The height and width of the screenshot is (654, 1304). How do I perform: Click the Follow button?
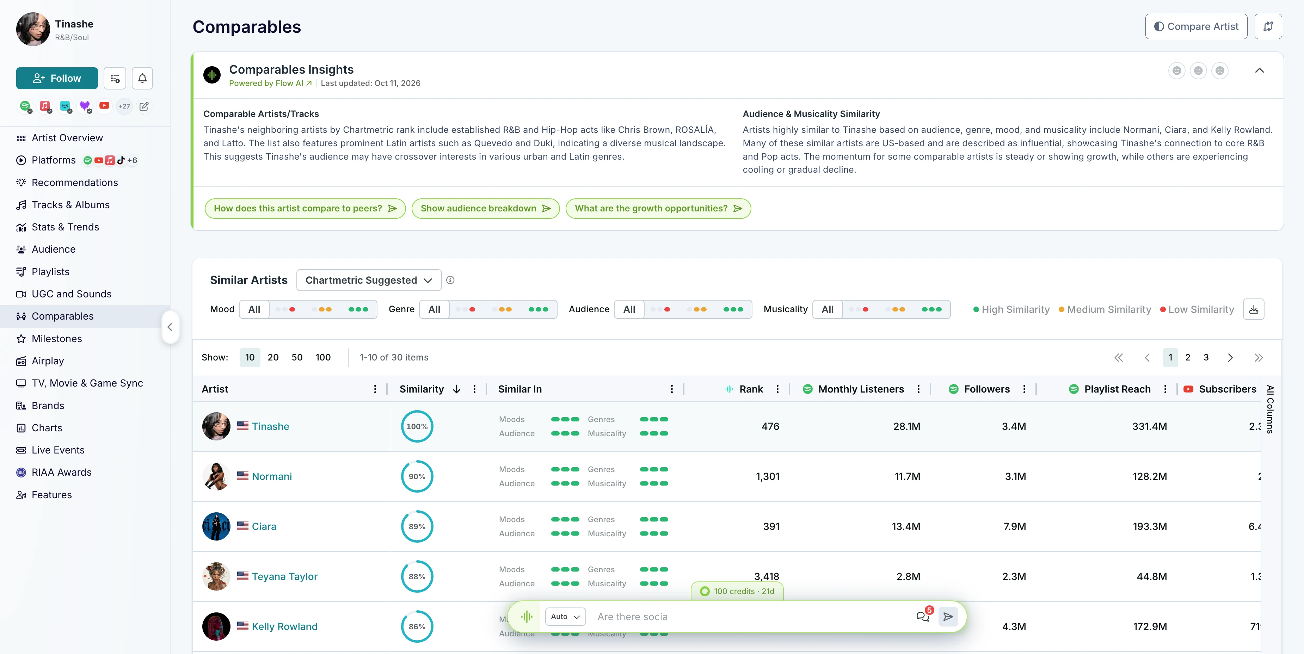(57, 79)
